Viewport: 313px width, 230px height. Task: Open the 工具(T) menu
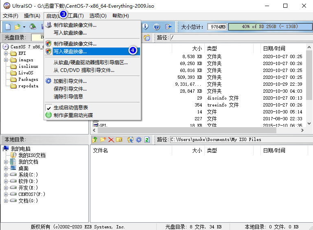[x=76, y=16]
